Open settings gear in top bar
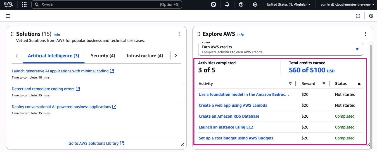This screenshot has height=152, width=377. [x=255, y=4]
